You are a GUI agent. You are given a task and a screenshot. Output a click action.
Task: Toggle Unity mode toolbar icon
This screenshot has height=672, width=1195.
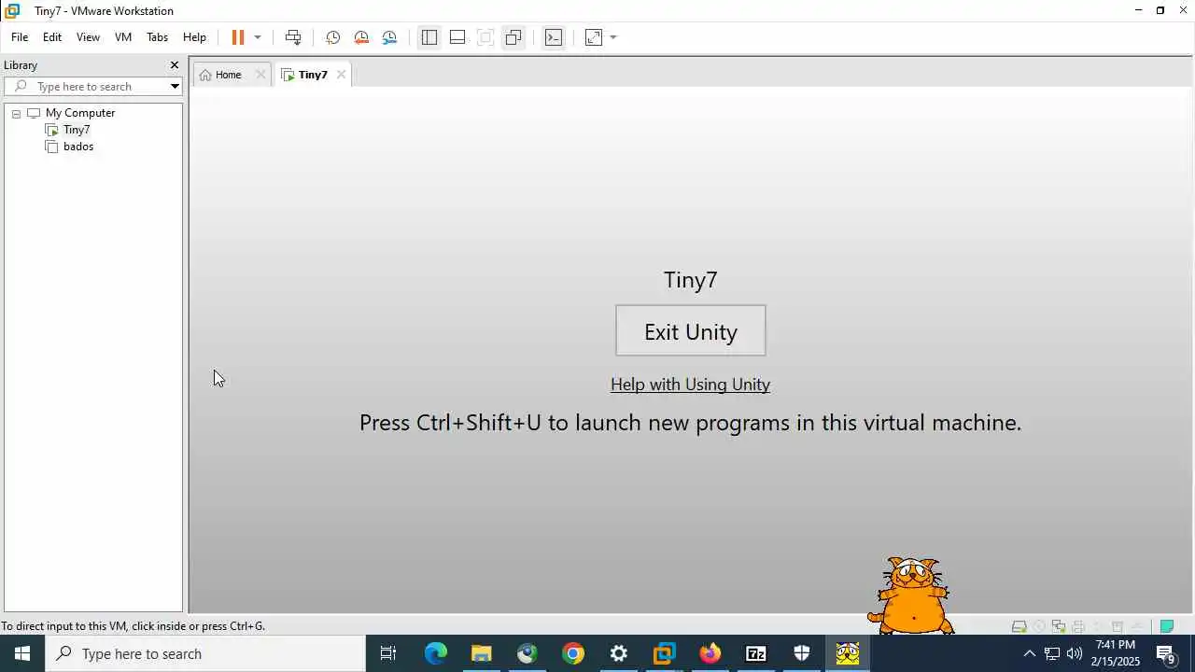click(x=513, y=37)
